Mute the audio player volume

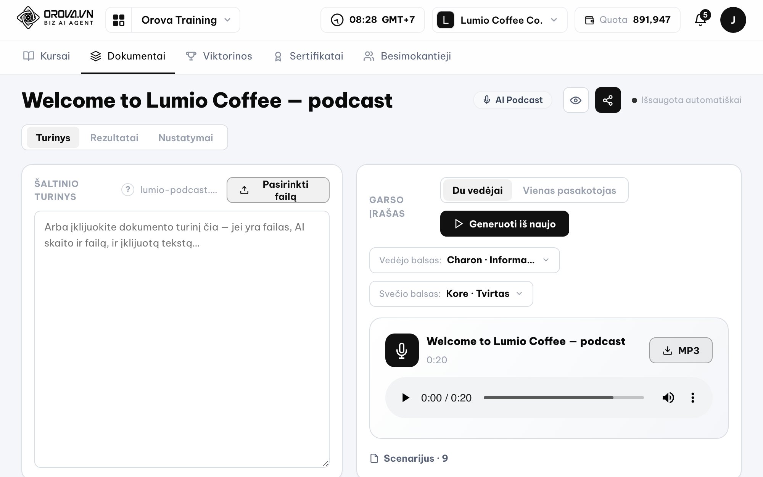click(668, 398)
